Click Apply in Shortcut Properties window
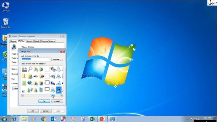This screenshot has width=217, height=122. pos(58,111)
